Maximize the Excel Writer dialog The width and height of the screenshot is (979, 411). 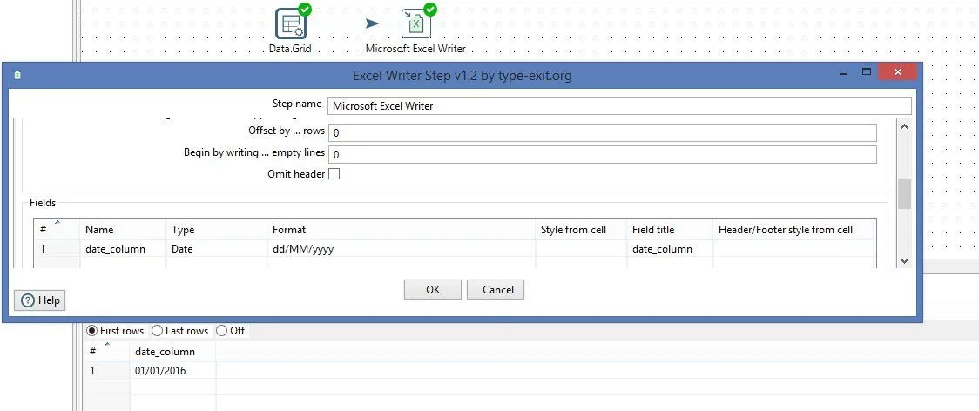(866, 71)
